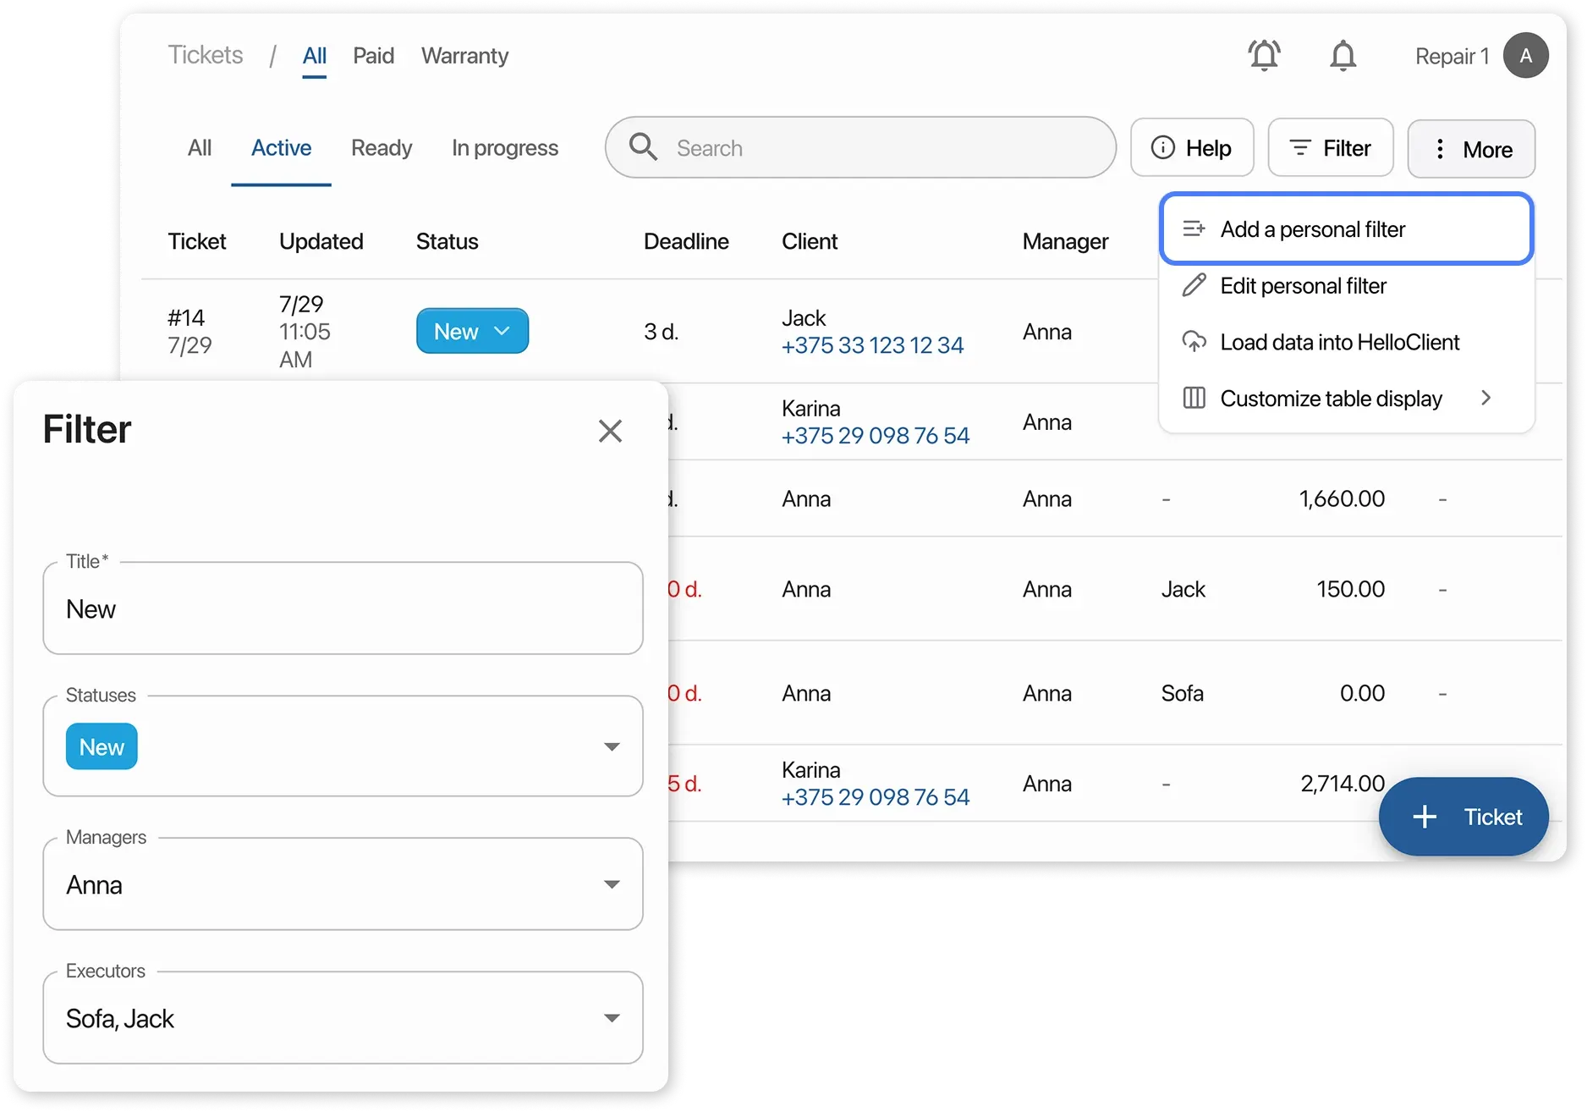The width and height of the screenshot is (1587, 1112).
Task: Click the magnifier icon in the search bar
Action: point(642,146)
